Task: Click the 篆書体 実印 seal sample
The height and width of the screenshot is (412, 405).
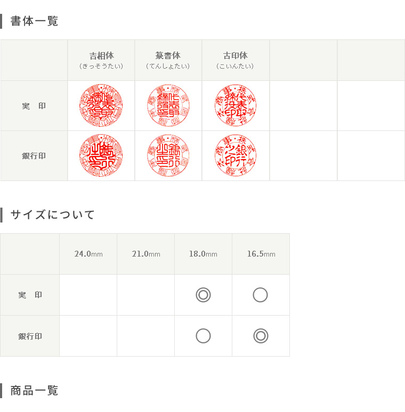Action: (x=168, y=105)
